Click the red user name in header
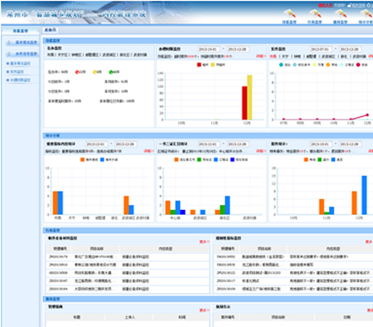This screenshot has width=373, height=327. [325, 5]
